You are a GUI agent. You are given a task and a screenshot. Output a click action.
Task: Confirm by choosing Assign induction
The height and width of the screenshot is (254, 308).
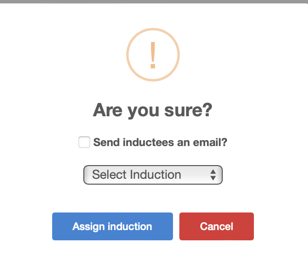(113, 226)
